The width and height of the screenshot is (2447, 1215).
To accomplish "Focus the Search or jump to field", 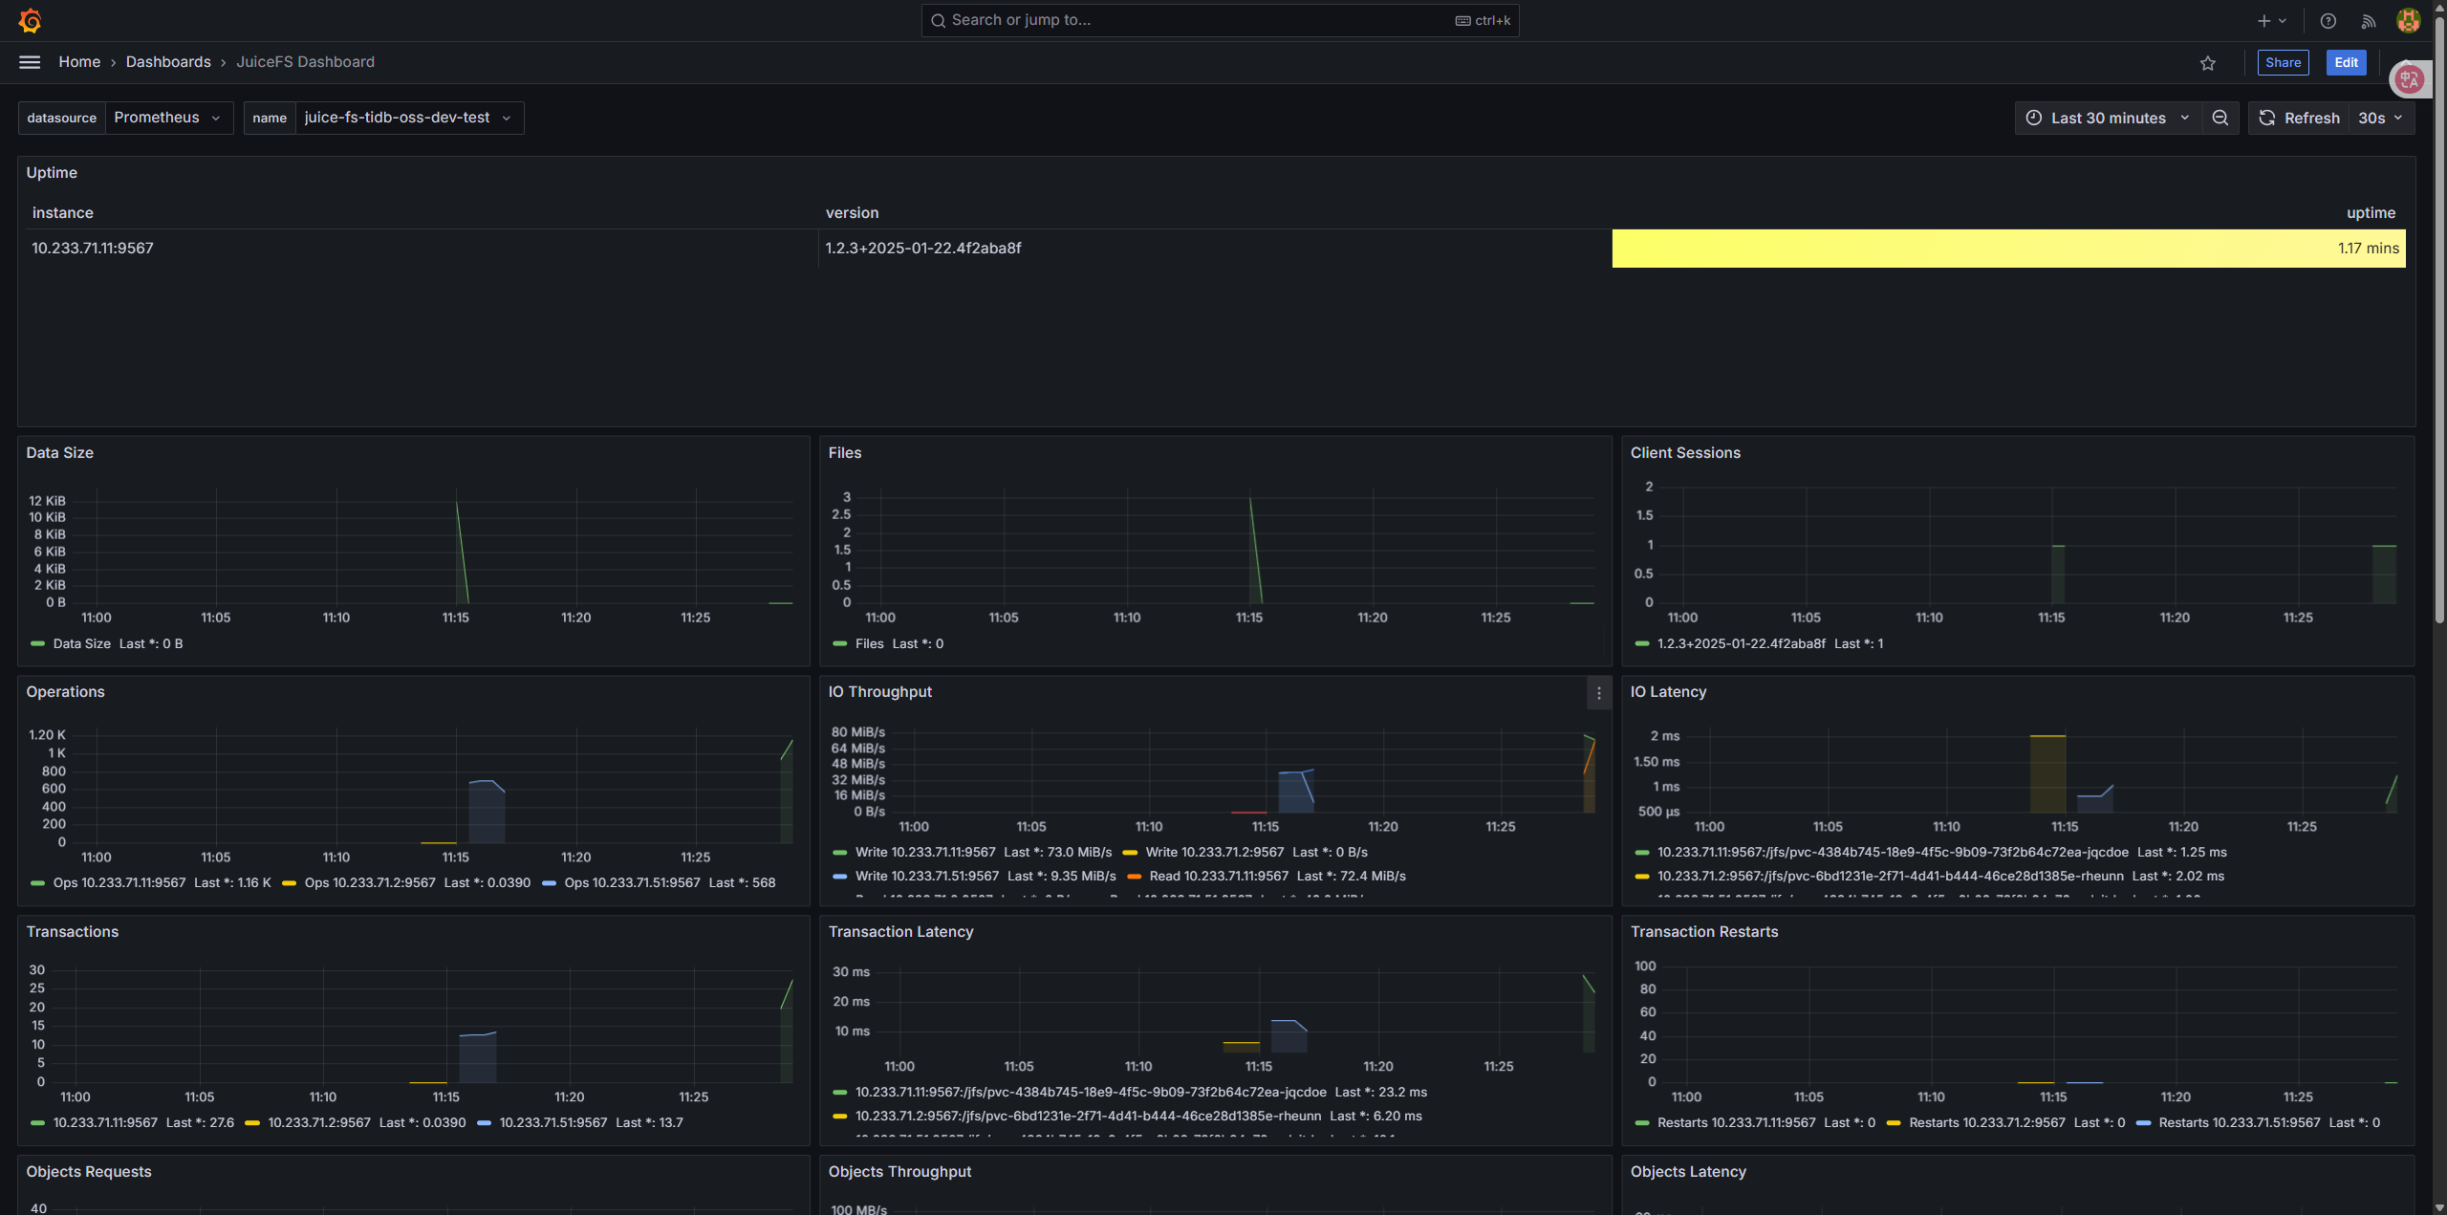I will (1220, 20).
